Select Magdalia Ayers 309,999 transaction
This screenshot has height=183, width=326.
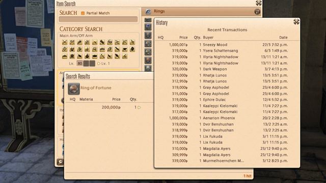pyautogui.click(x=227, y=155)
